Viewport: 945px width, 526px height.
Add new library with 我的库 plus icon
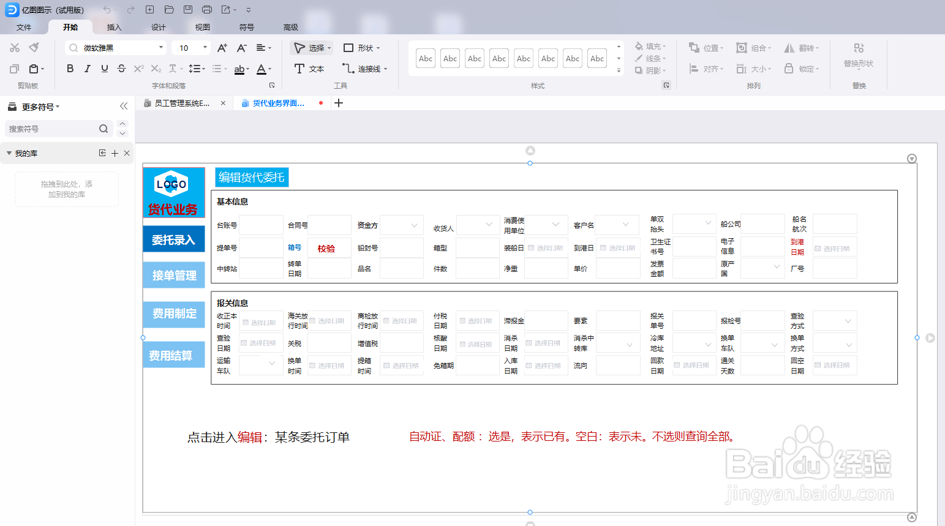tap(115, 153)
